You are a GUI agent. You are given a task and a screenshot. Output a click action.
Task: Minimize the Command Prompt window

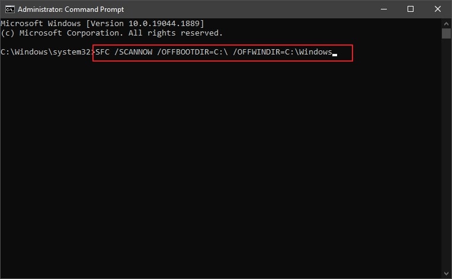384,9
